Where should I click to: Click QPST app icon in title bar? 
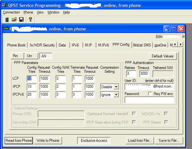point(4,5)
